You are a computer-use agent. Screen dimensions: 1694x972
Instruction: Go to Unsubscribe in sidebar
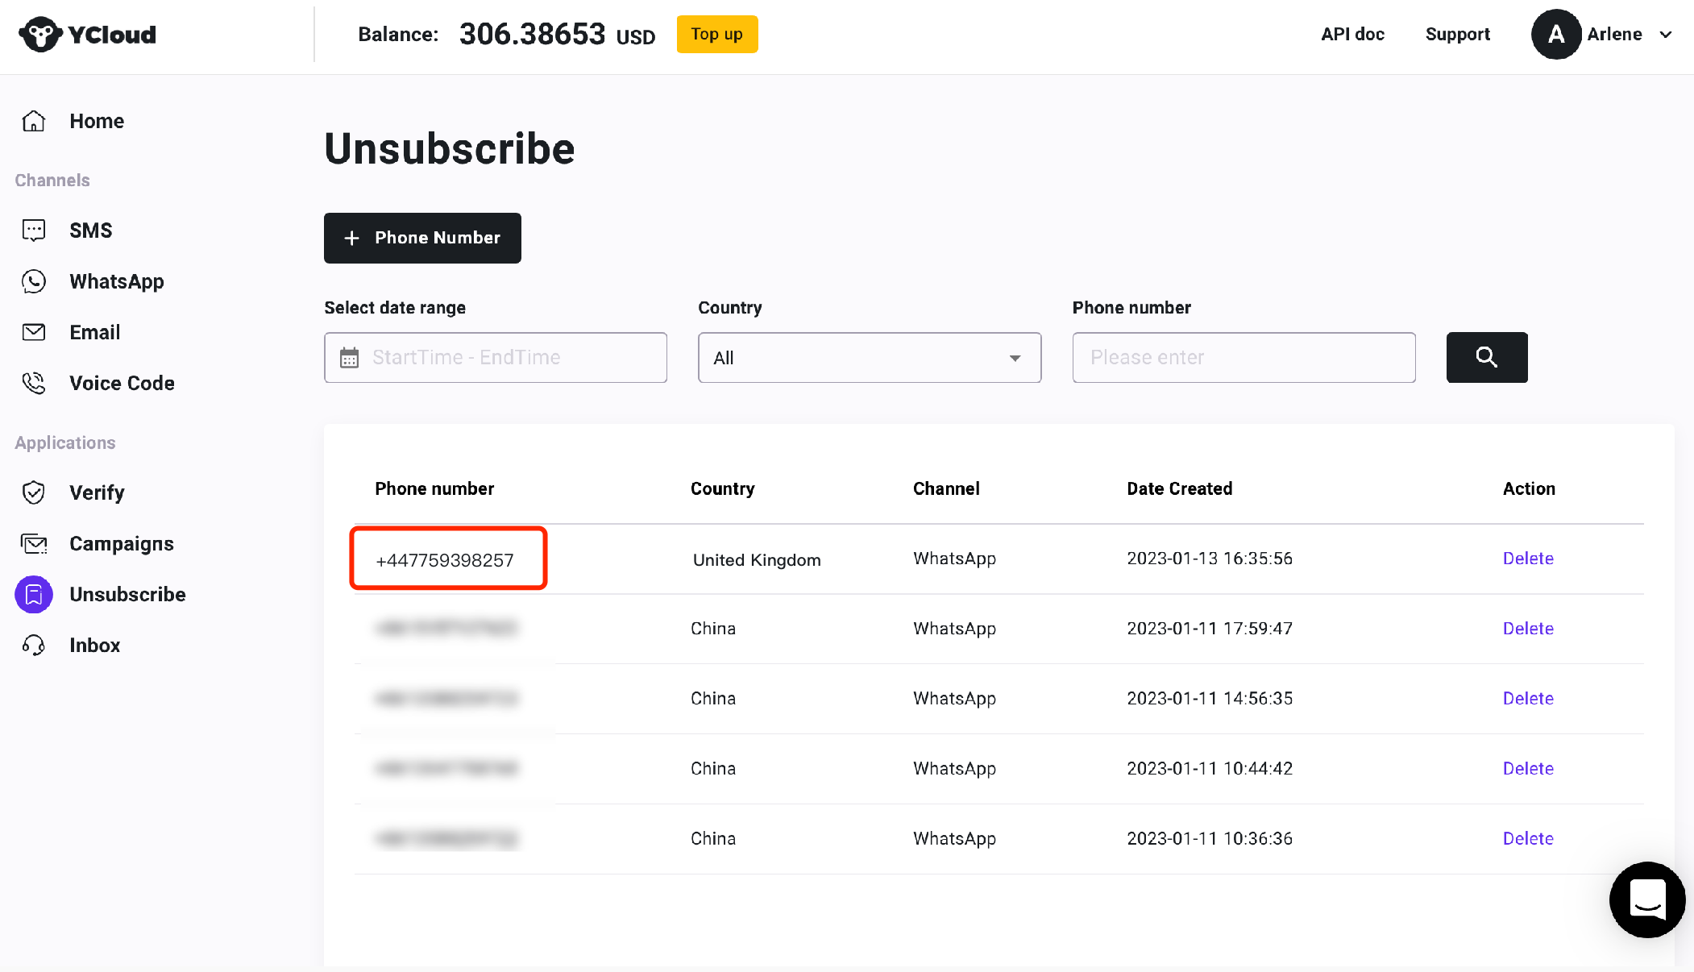127,594
